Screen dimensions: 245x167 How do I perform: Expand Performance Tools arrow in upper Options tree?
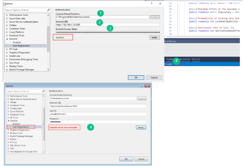(7, 15)
